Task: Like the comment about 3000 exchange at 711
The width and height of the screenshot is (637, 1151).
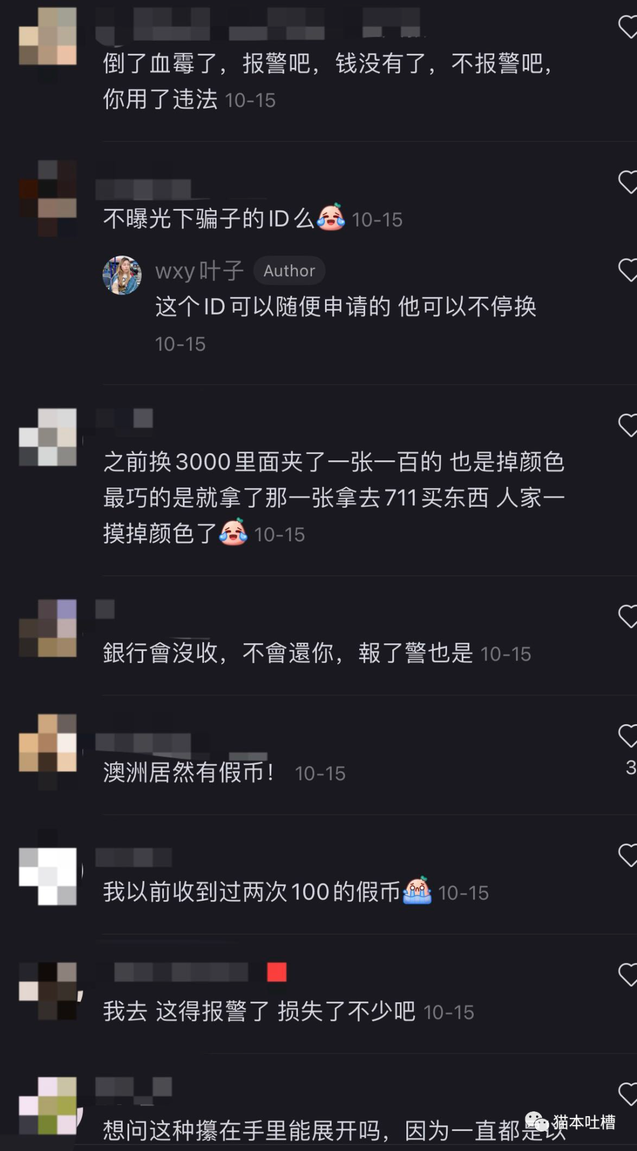Action: [628, 425]
